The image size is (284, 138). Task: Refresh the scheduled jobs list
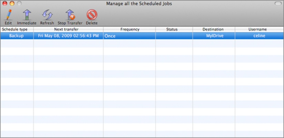[x=47, y=15]
